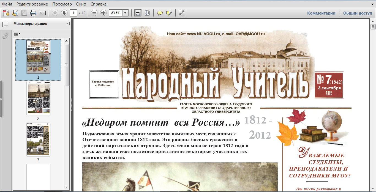Send the file by email envelope icon
376x192 pixels.
42,13
